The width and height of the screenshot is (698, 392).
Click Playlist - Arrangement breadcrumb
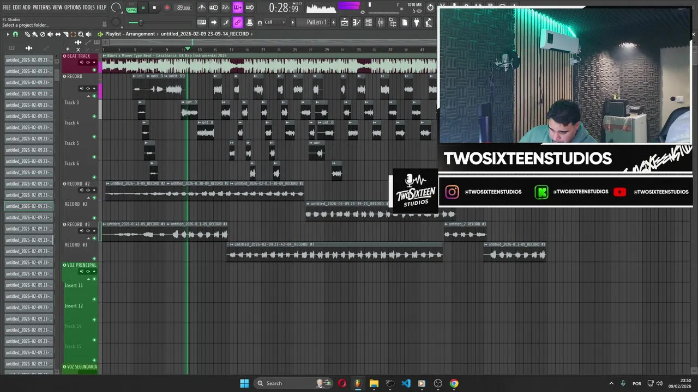(x=130, y=34)
